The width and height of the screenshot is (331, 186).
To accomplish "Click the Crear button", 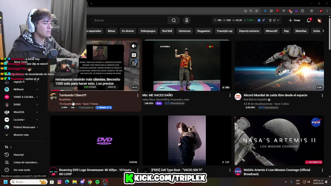I will [294, 20].
